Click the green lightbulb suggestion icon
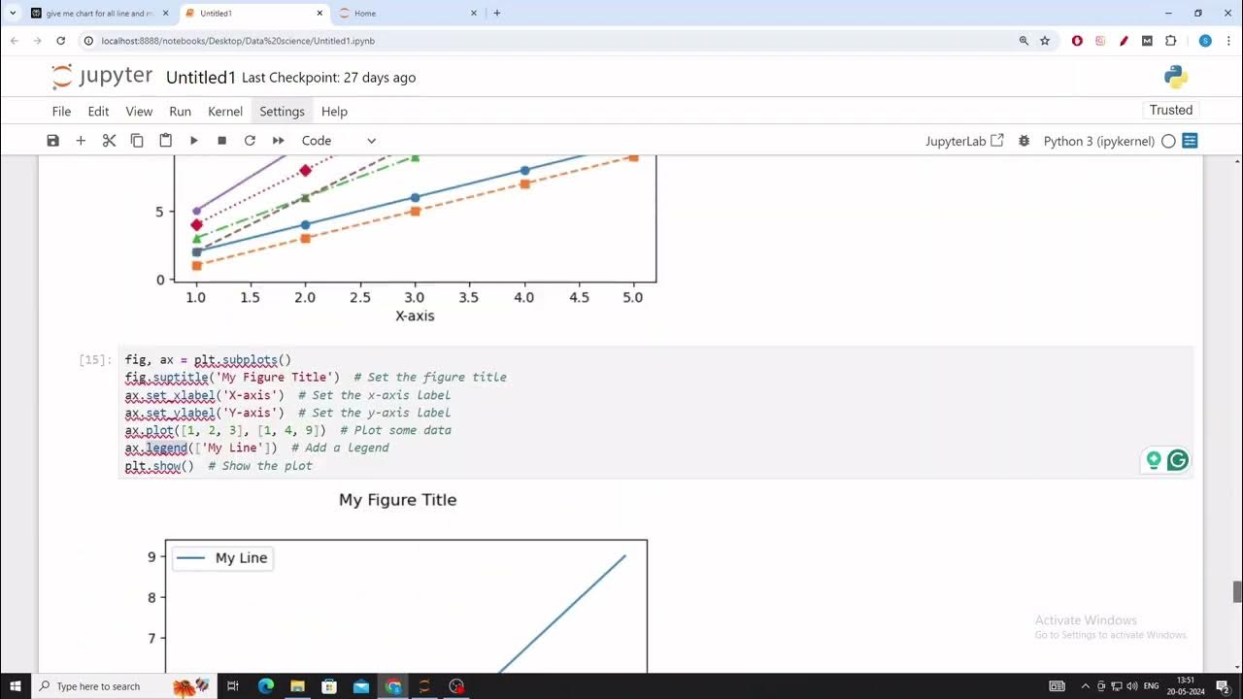Image resolution: width=1243 pixels, height=699 pixels. point(1154,460)
